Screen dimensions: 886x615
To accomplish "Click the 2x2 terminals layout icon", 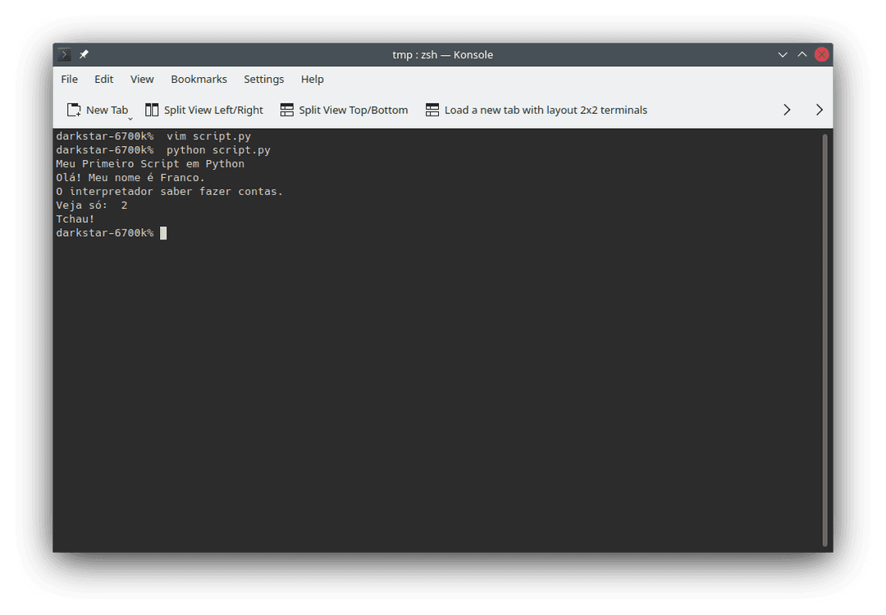I will (432, 109).
